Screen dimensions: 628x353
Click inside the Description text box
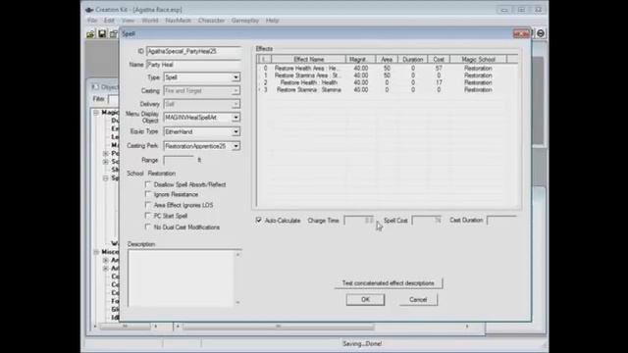pos(181,278)
